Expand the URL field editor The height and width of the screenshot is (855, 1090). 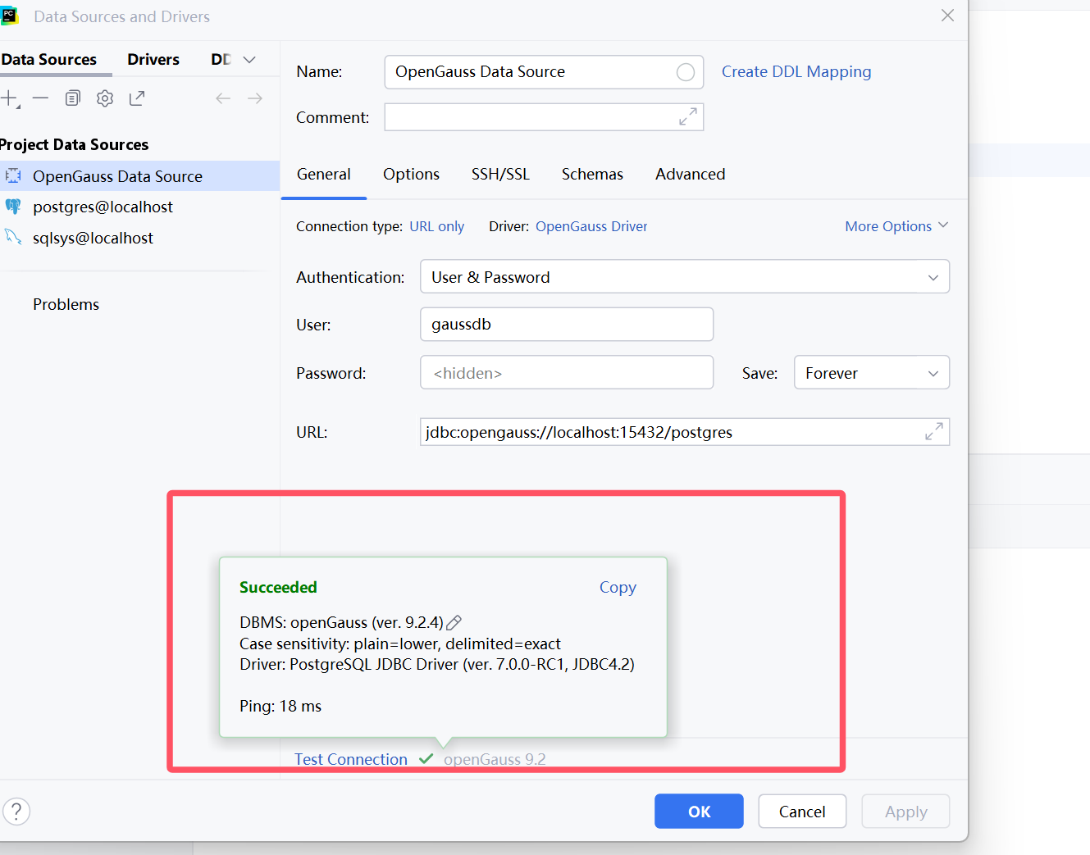click(x=934, y=431)
